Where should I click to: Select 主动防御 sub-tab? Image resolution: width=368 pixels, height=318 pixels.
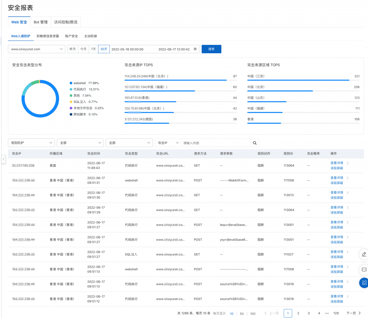(x=90, y=36)
